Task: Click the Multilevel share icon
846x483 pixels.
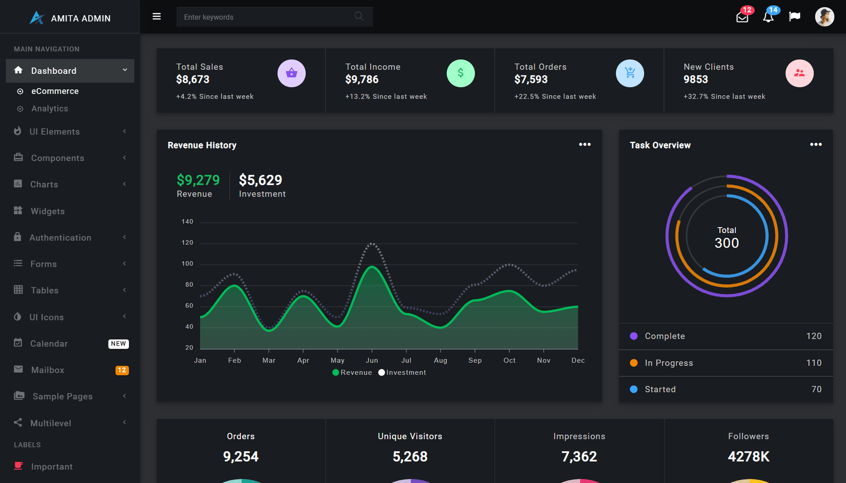Action: tap(18, 422)
